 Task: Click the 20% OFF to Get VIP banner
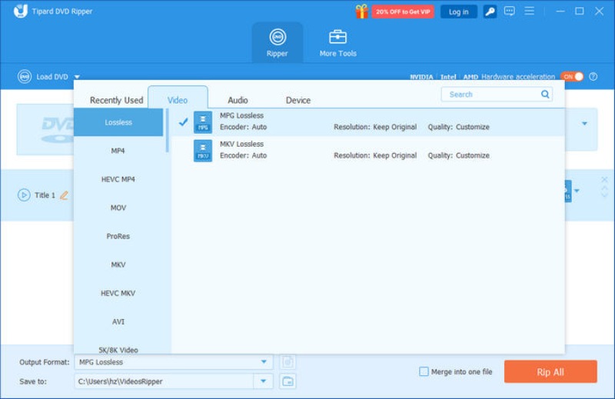(403, 12)
